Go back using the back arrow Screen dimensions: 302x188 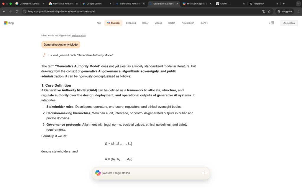click(4, 11)
